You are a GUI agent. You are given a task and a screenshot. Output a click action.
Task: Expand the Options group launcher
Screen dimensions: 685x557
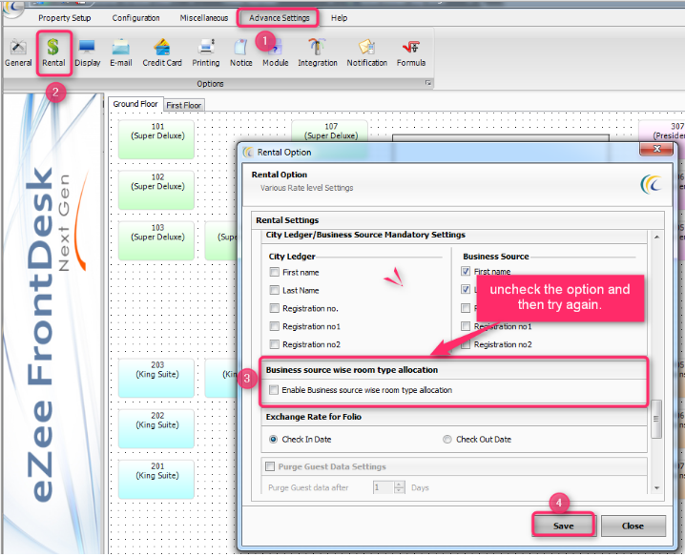tap(428, 83)
